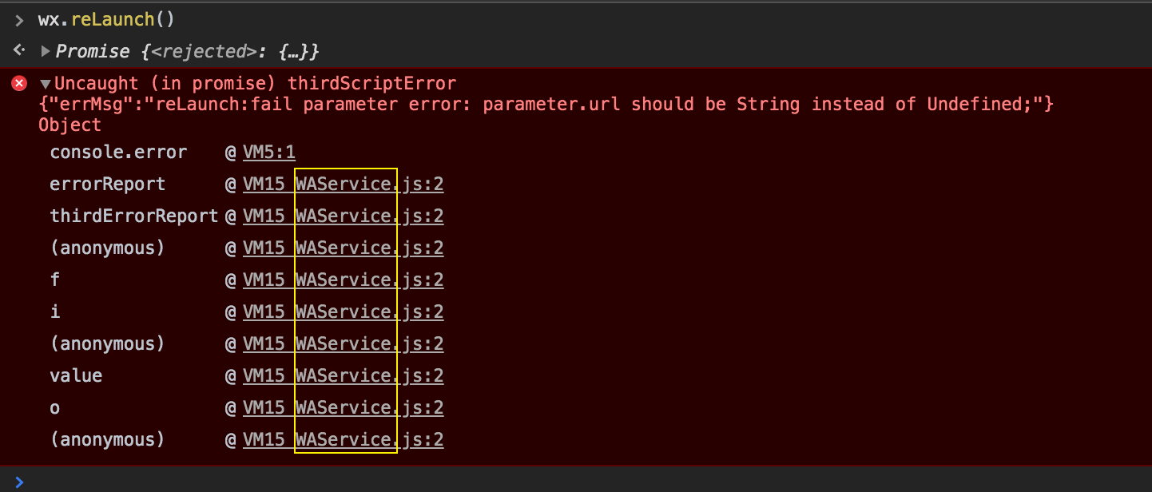1152x492 pixels.
Task: Open the first (anonymous) frame link
Action: click(x=344, y=248)
